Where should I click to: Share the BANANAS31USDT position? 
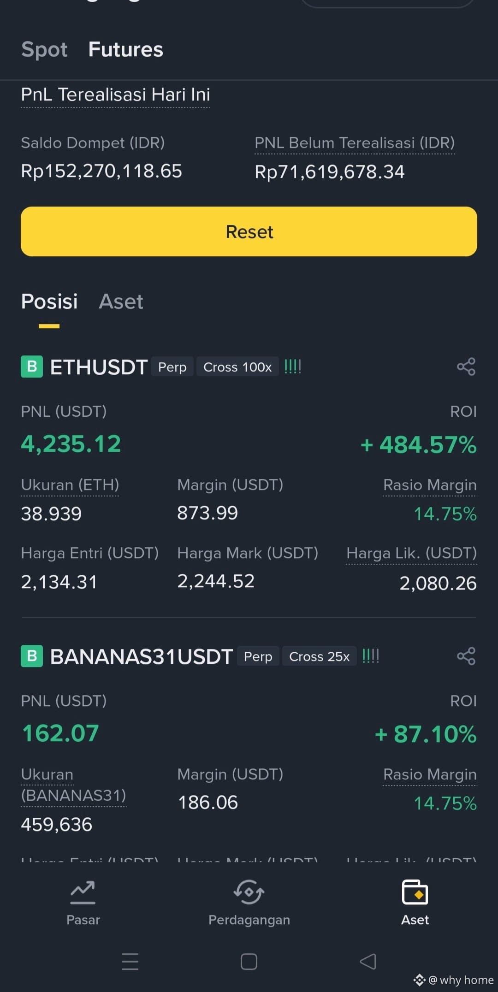(466, 656)
